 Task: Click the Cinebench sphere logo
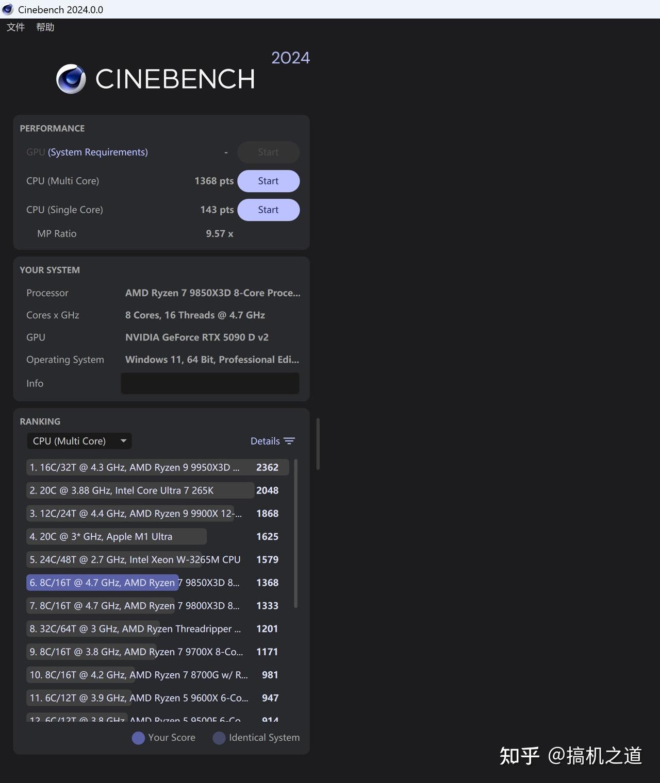point(71,79)
